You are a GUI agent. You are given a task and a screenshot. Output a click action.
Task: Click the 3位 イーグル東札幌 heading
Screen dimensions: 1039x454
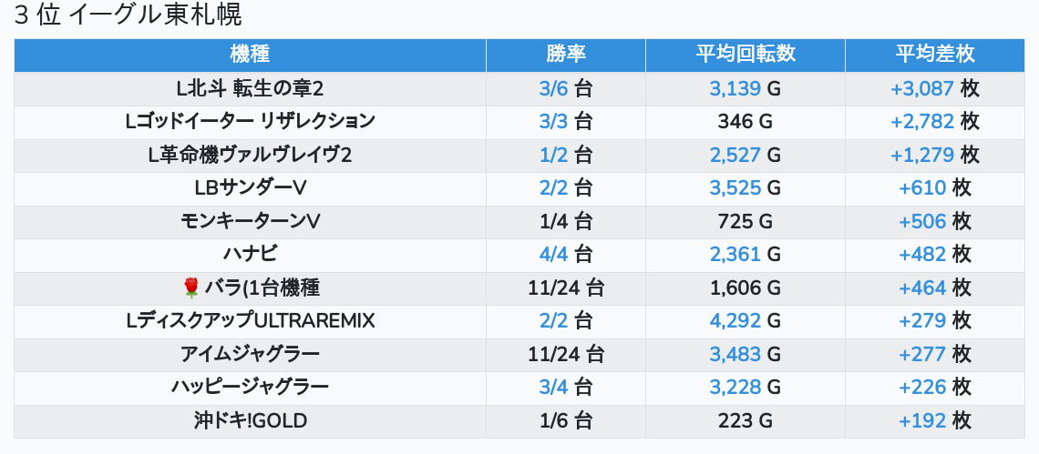tap(129, 15)
